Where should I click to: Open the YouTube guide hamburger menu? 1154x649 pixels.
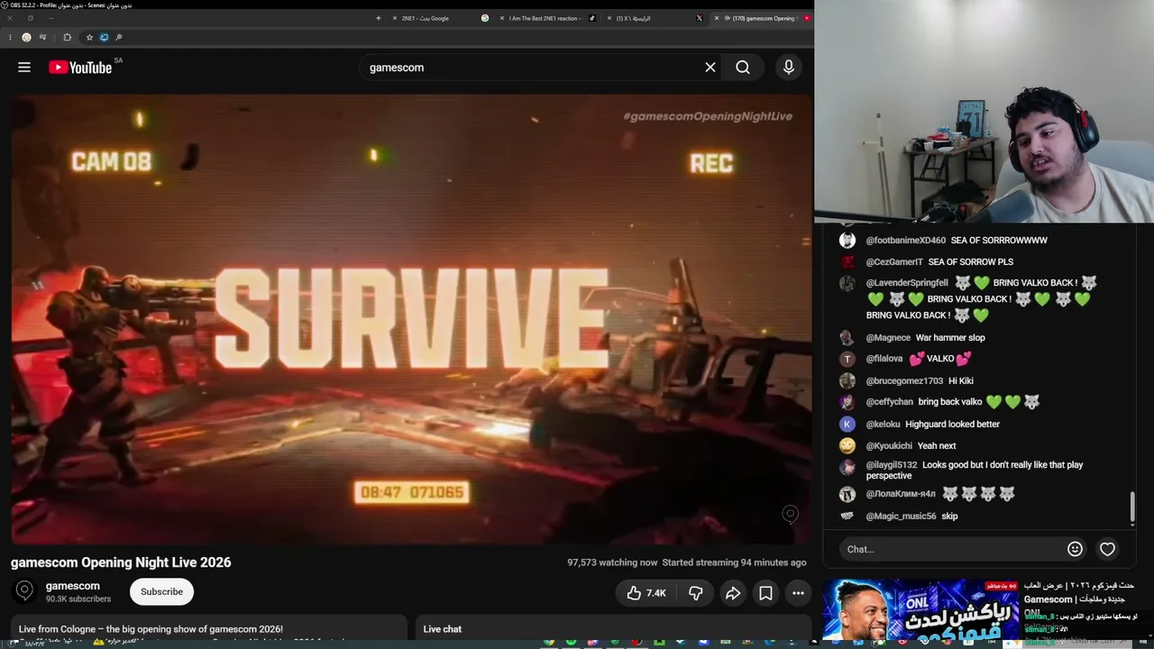tap(24, 68)
